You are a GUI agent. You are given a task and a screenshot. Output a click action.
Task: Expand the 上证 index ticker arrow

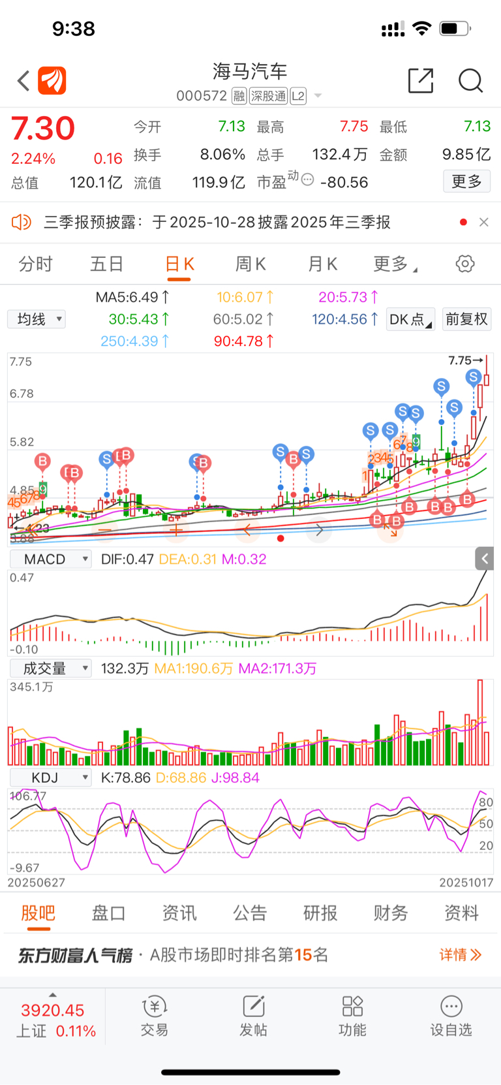53,995
